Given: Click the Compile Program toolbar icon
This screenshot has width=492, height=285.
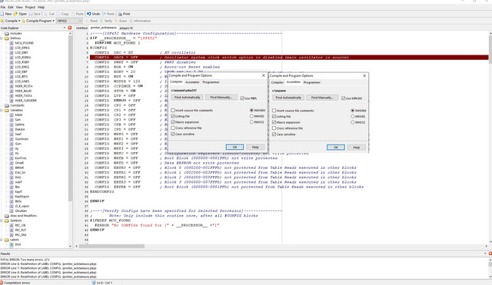Looking at the screenshot, I should (x=23, y=21).
